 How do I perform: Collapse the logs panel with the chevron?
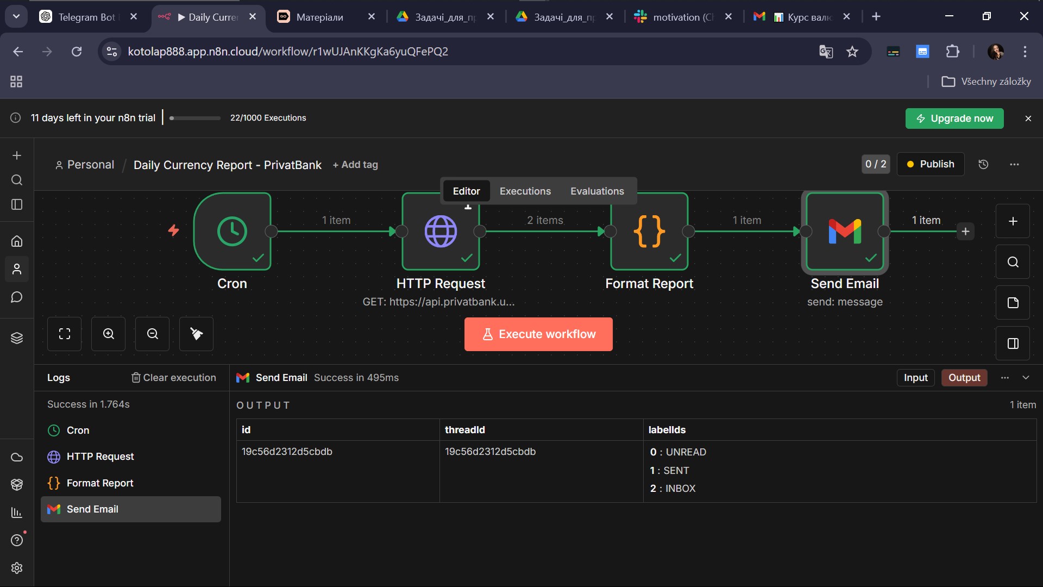point(1026,378)
